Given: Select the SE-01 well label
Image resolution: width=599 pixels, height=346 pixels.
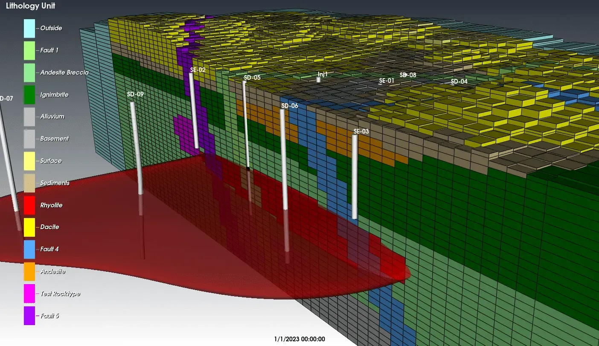Looking at the screenshot, I should pyautogui.click(x=387, y=80).
